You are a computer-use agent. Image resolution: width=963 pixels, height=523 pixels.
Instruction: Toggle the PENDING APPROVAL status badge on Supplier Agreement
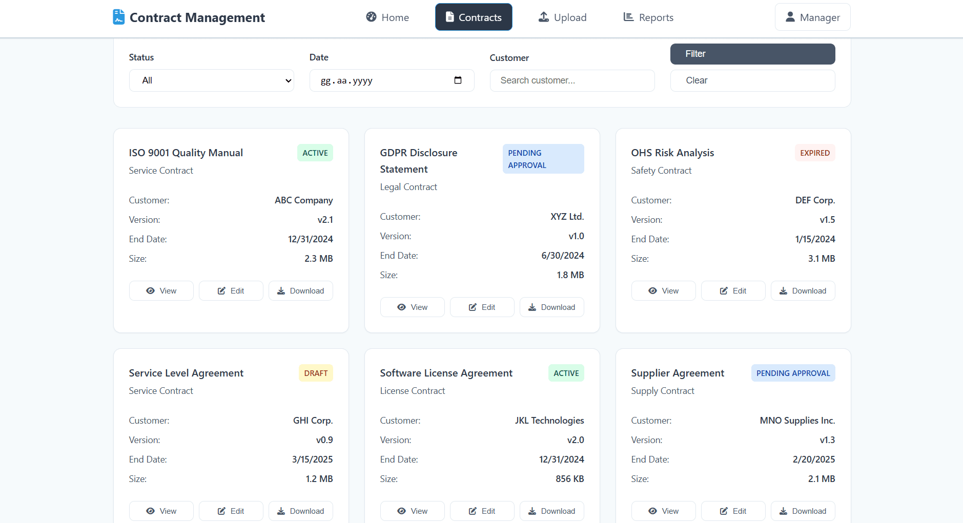point(792,373)
